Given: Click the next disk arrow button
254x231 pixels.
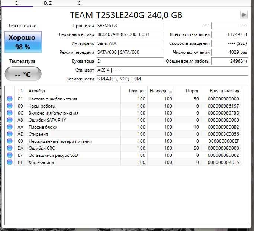Looking at the screenshot, I should tap(244, 15).
